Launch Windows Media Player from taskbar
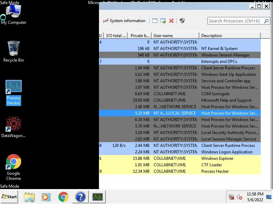 [46, 197]
